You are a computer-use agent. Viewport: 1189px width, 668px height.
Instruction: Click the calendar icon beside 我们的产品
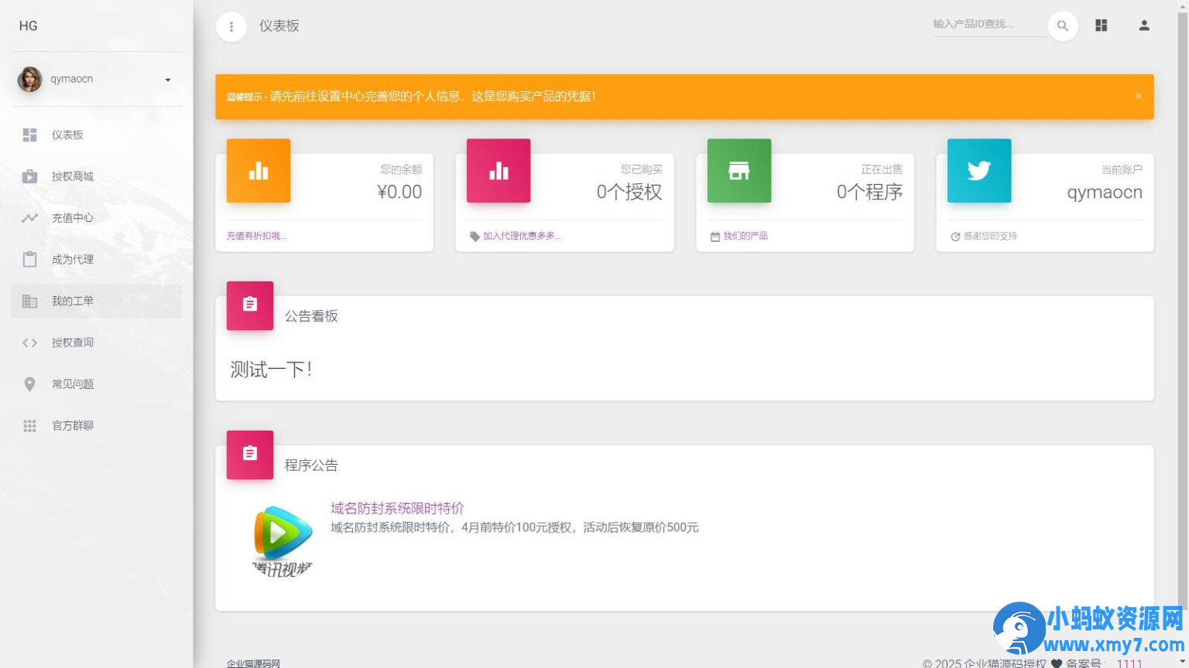[715, 237]
